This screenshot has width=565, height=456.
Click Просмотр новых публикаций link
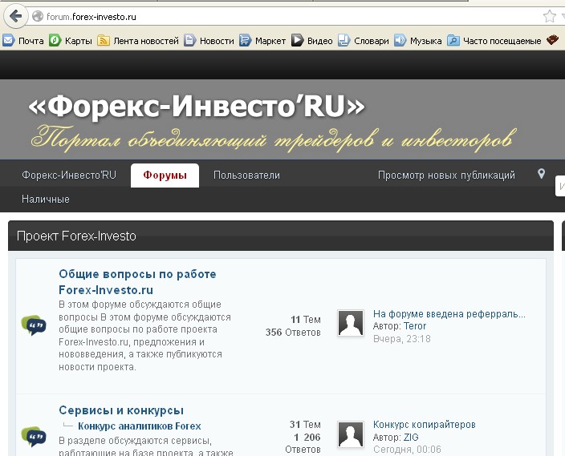446,176
